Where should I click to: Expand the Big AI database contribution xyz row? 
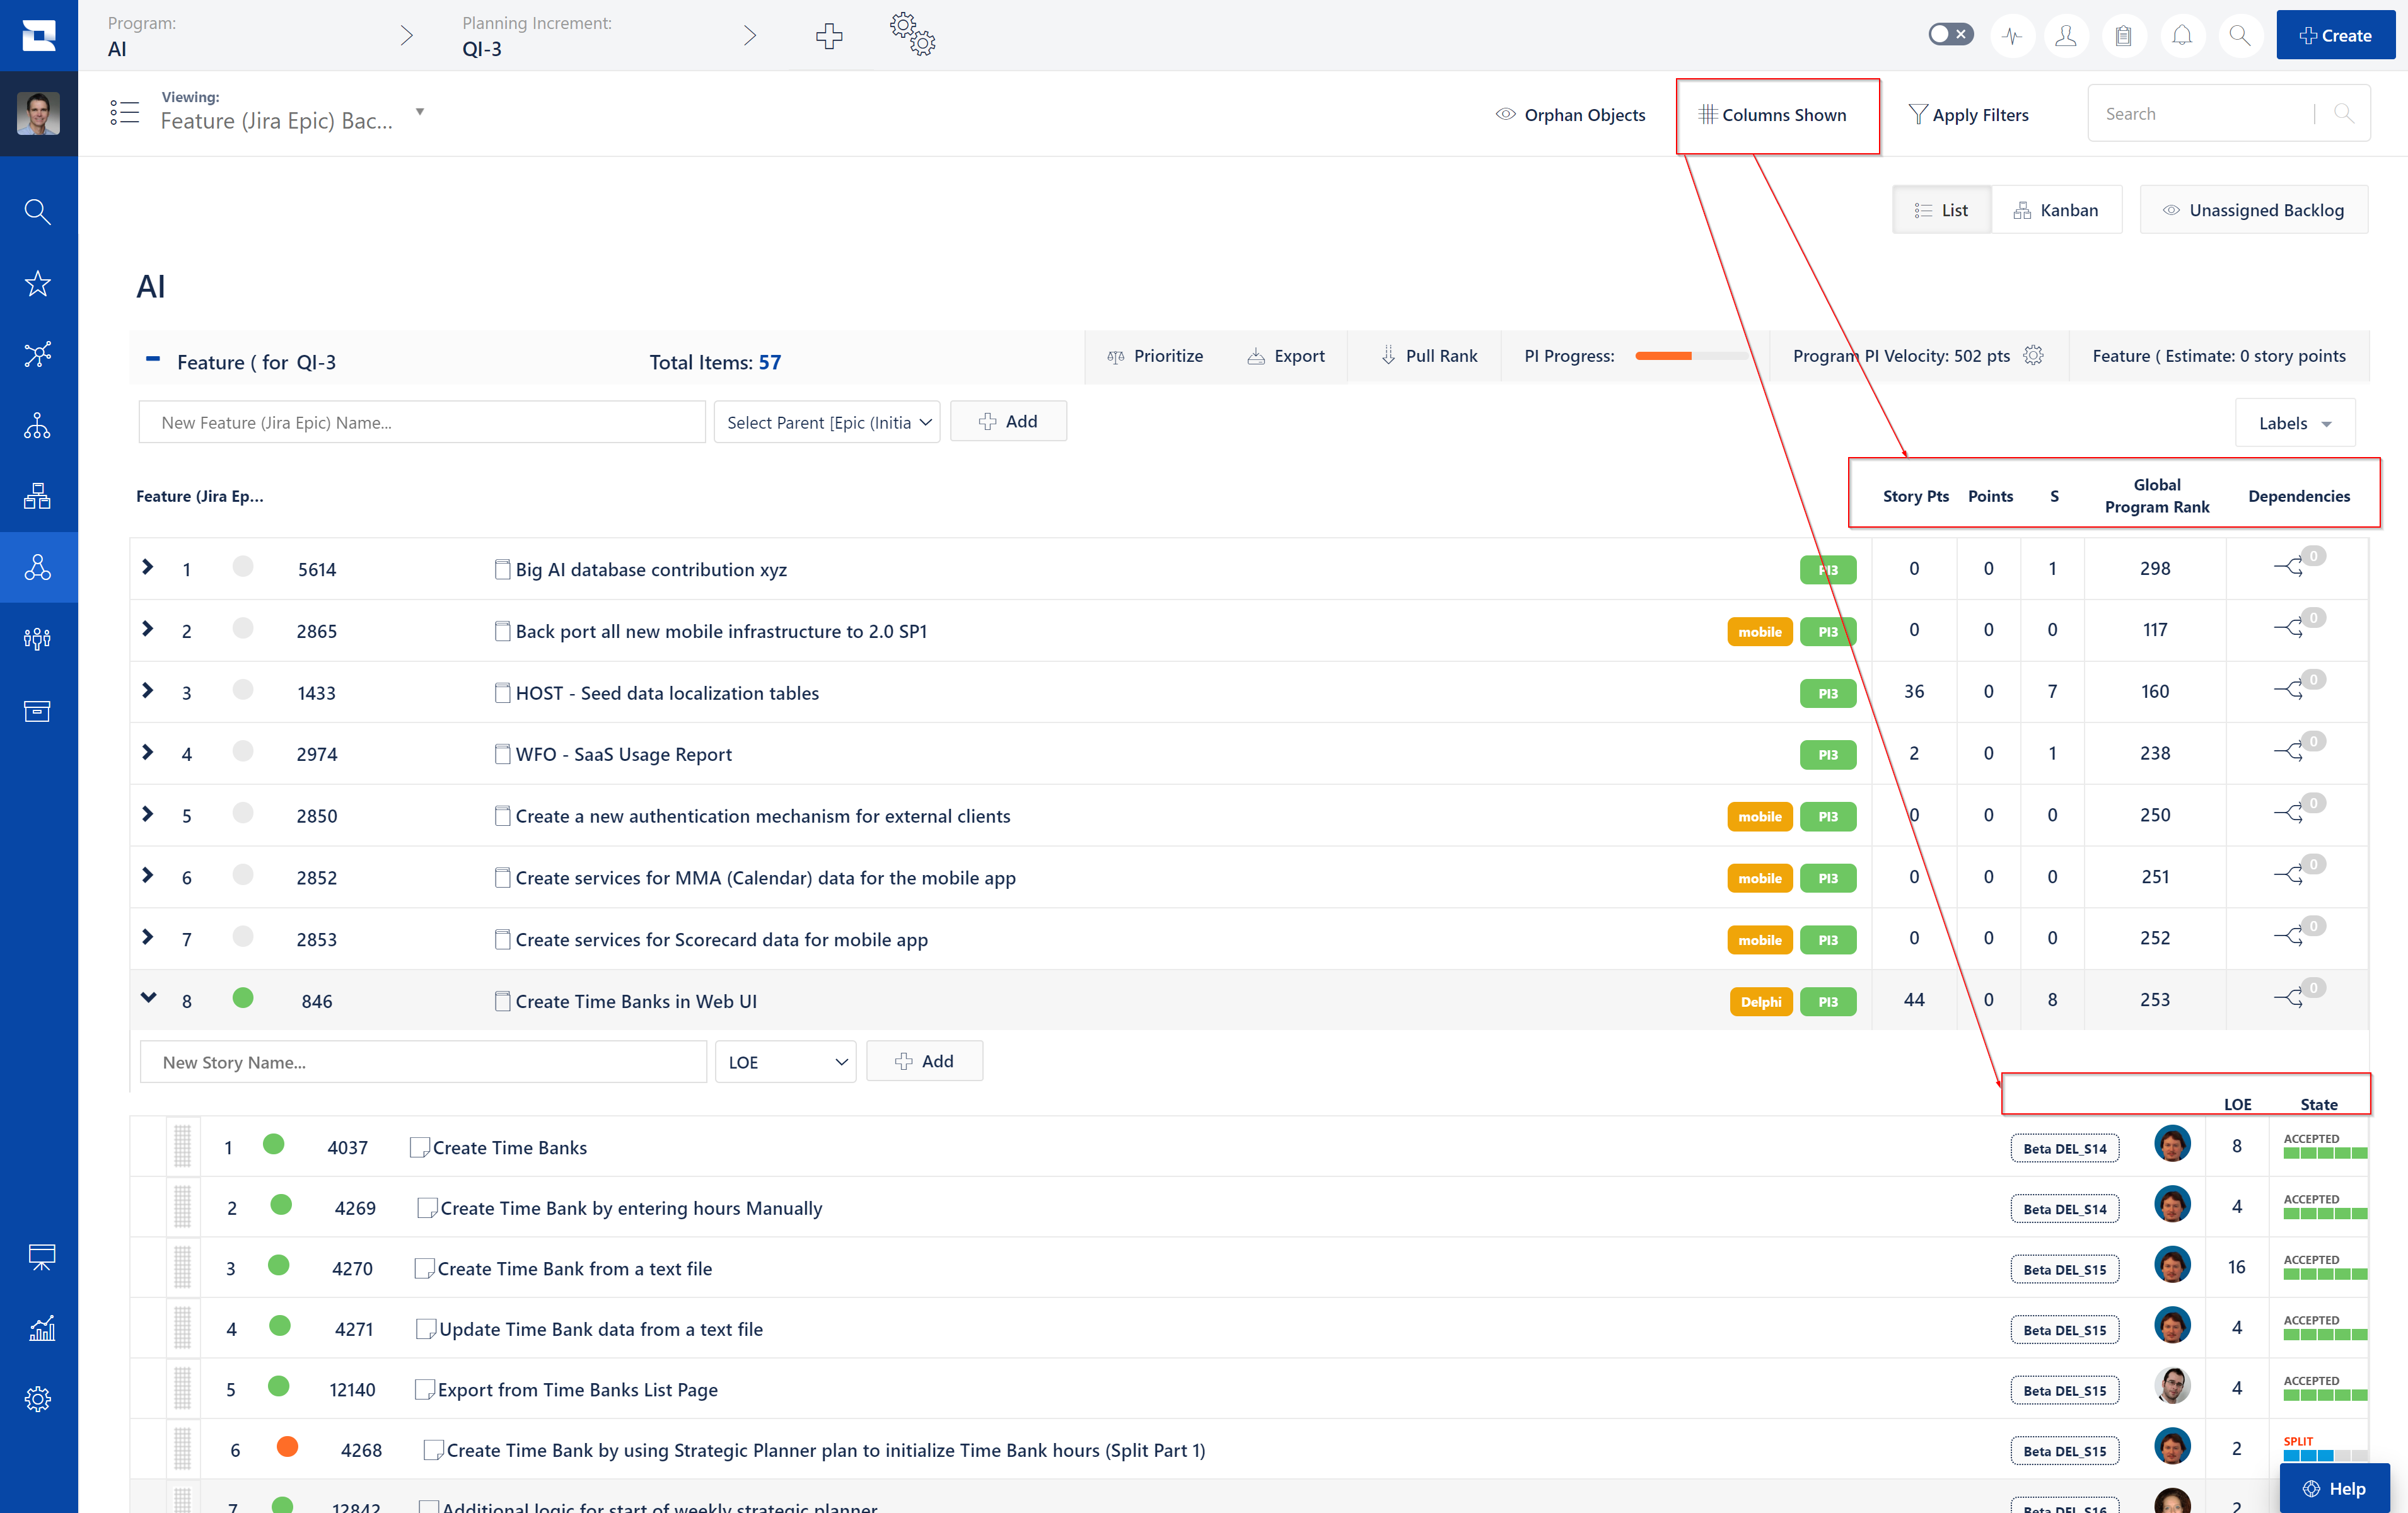coord(148,568)
